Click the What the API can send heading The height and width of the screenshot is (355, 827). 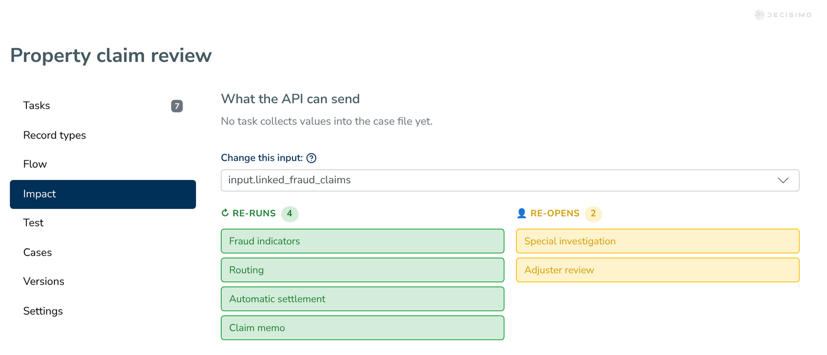pos(290,99)
